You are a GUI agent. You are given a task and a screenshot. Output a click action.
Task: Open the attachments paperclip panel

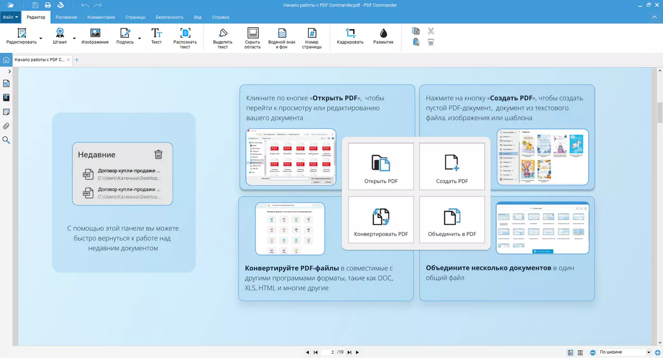6,126
